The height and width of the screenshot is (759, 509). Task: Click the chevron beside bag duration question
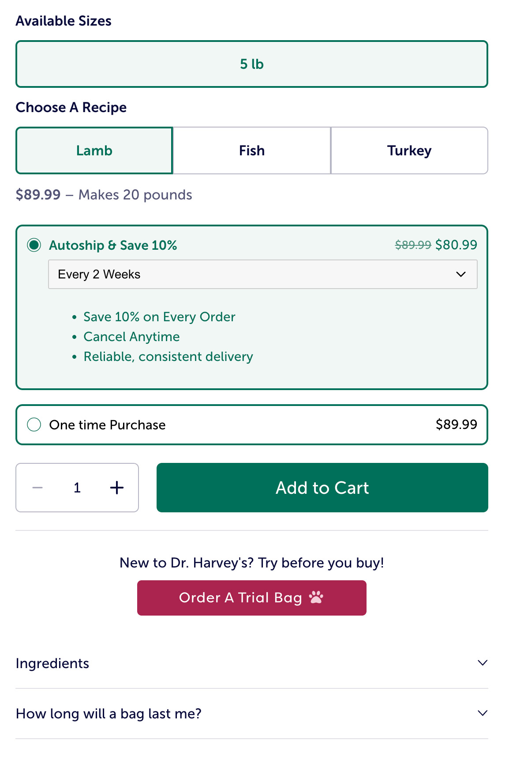tap(483, 713)
